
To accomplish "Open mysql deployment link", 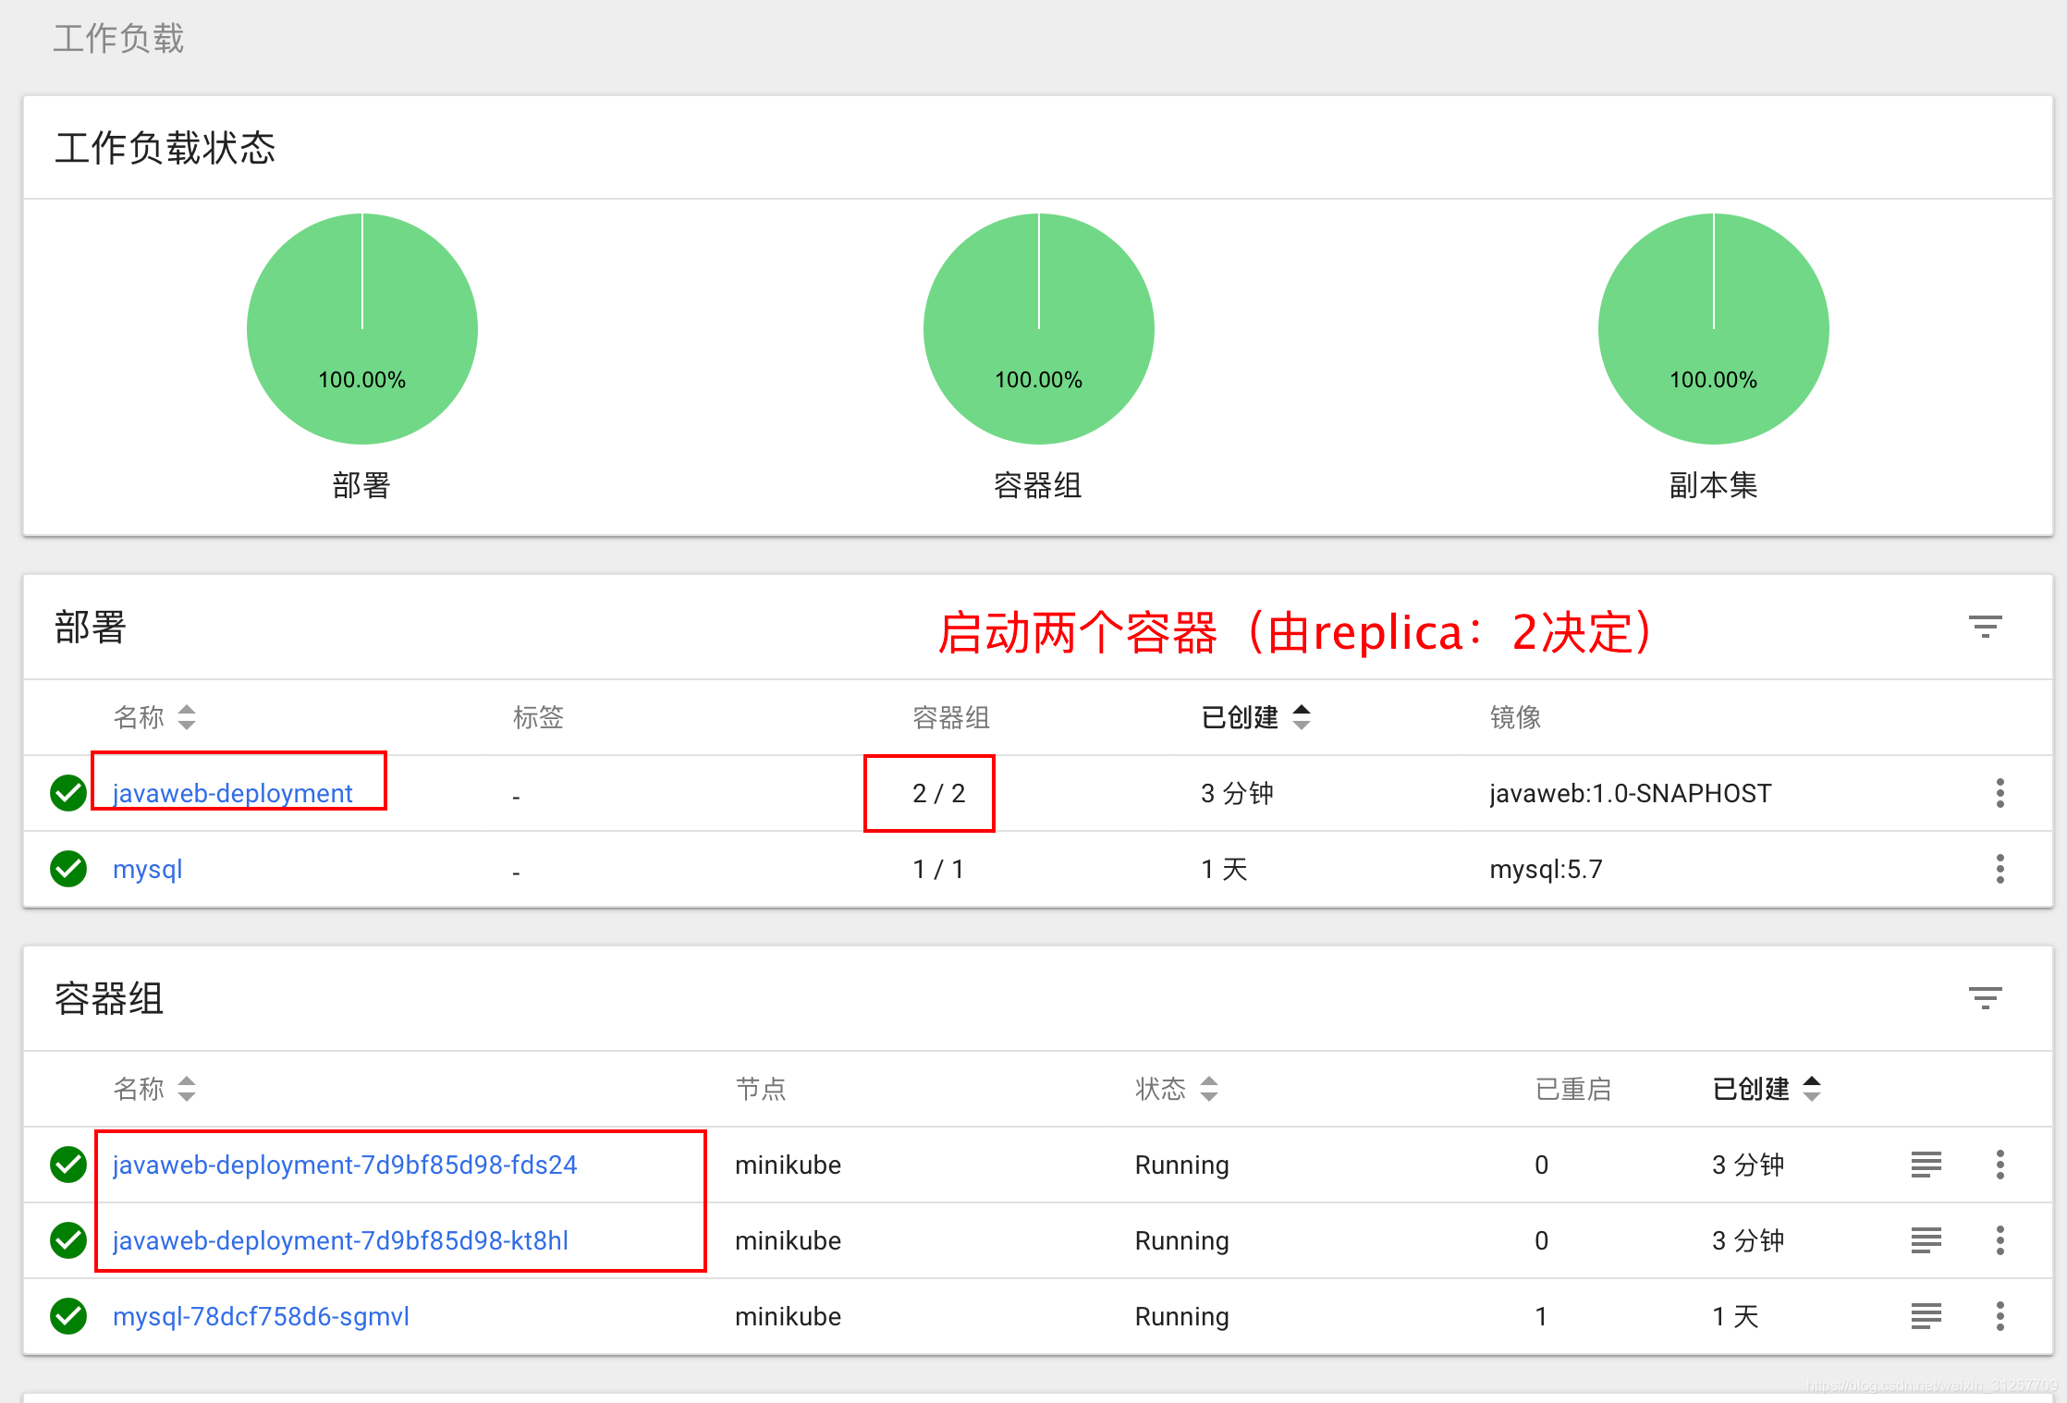I will tap(147, 869).
